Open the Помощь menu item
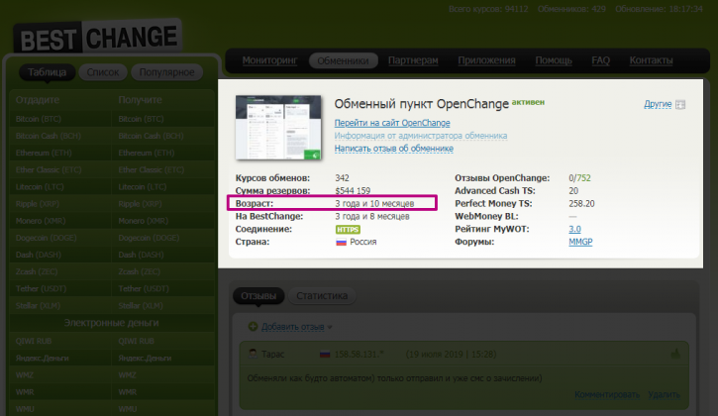The height and width of the screenshot is (416, 718). (x=554, y=60)
